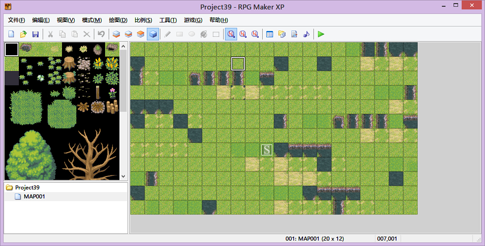This screenshot has height=246, width=485.
Task: Open the 模式(M) menu
Action: coord(92,20)
